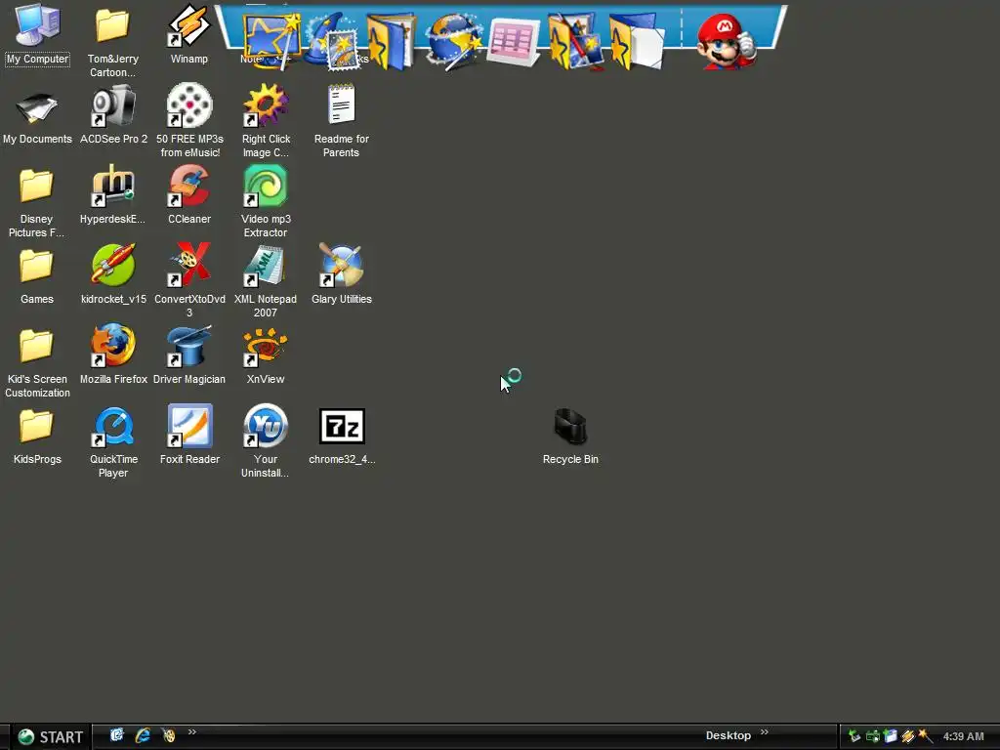Launch Internet Explorer from Quick Launch
The width and height of the screenshot is (1000, 750).
(143, 735)
